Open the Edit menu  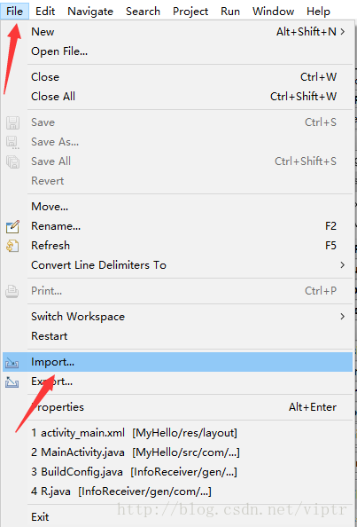45,12
